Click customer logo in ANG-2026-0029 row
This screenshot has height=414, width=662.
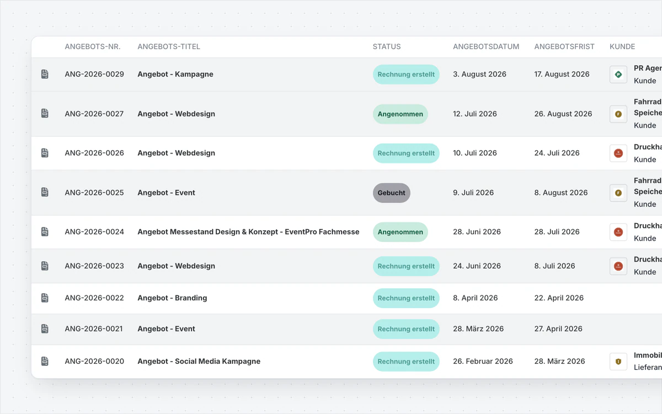(618, 75)
